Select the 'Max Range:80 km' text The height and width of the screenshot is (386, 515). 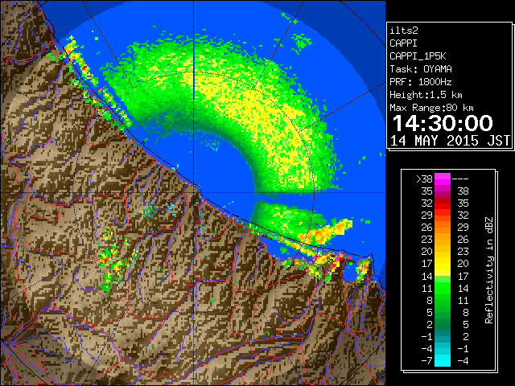point(431,108)
